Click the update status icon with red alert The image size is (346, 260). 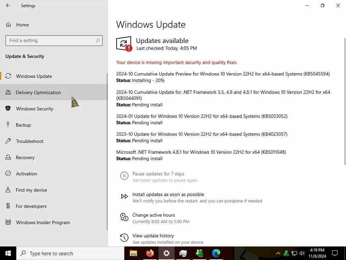pyautogui.click(x=124, y=44)
